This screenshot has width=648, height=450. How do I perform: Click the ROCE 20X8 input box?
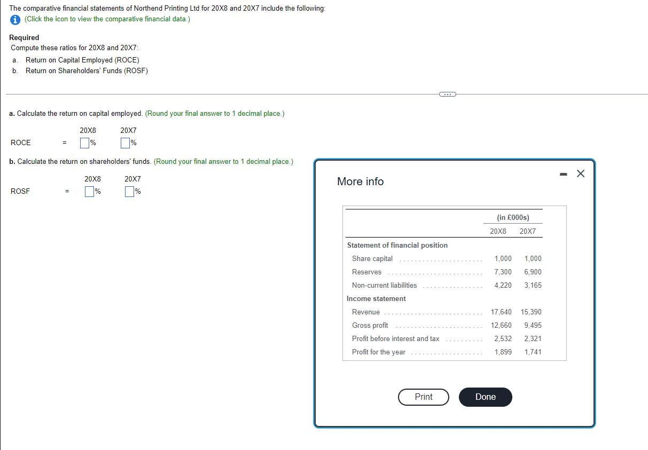[84, 143]
